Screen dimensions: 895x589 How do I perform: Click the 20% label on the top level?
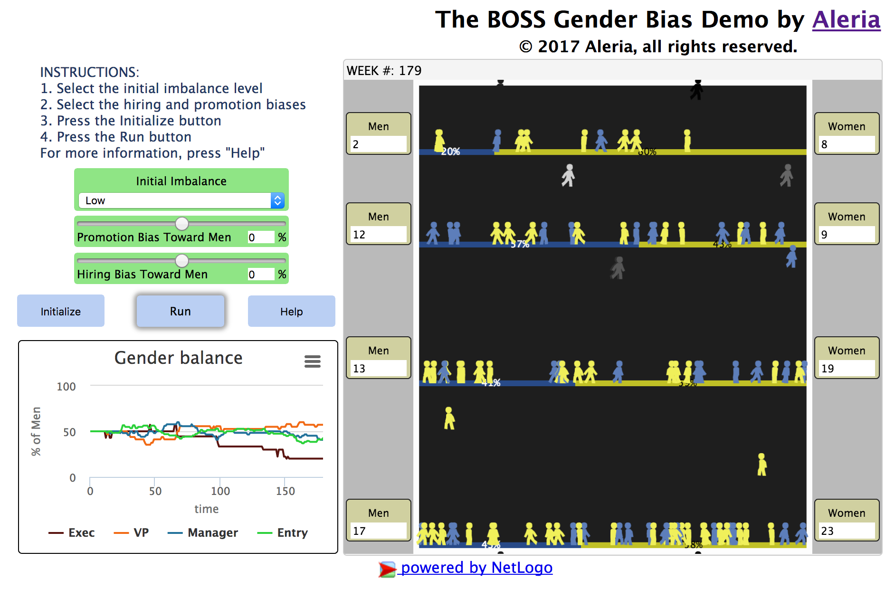point(451,152)
